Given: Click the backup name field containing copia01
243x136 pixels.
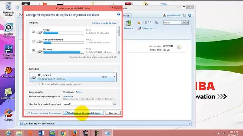Looking at the screenshot, I should coord(88,104).
